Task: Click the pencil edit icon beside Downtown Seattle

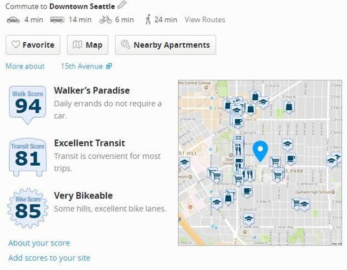Action: [122, 5]
